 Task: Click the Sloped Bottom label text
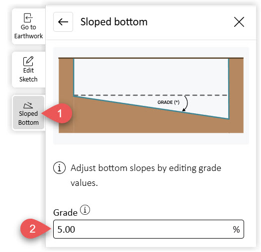coord(28,118)
